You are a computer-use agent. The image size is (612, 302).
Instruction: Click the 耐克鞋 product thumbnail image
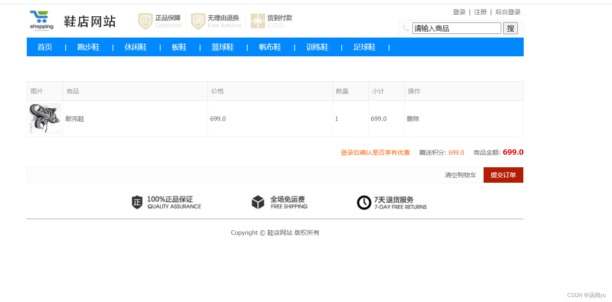(x=44, y=118)
